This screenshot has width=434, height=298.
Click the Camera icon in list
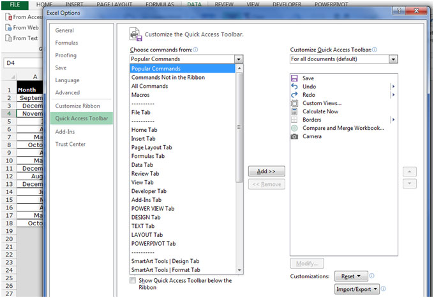tap(294, 136)
